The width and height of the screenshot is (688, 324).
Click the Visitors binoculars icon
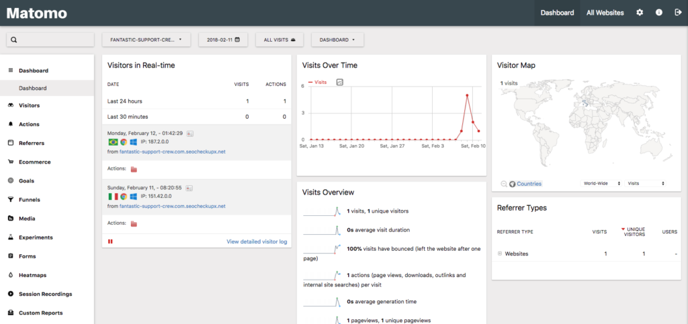[x=11, y=105]
